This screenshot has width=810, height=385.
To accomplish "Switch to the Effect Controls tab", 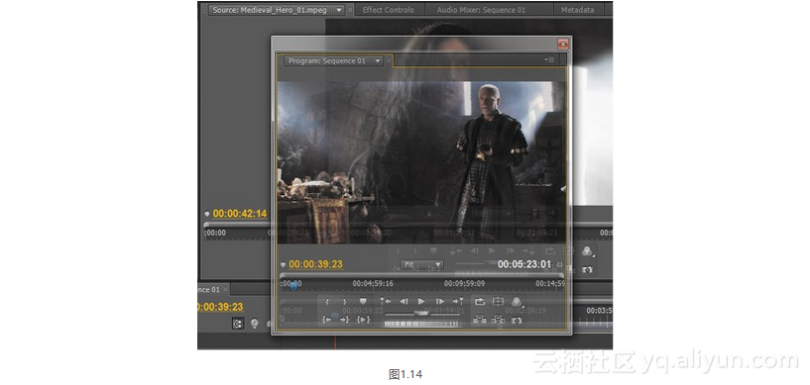I will (x=388, y=10).
